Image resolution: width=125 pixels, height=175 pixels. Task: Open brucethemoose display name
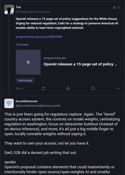(x=26, y=101)
